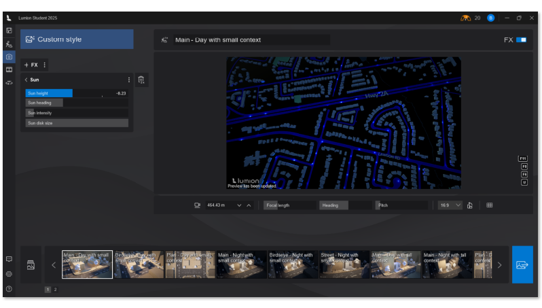Screen dimensions: 542x308
Task: Click the + FX add effect button
Action: coord(31,65)
